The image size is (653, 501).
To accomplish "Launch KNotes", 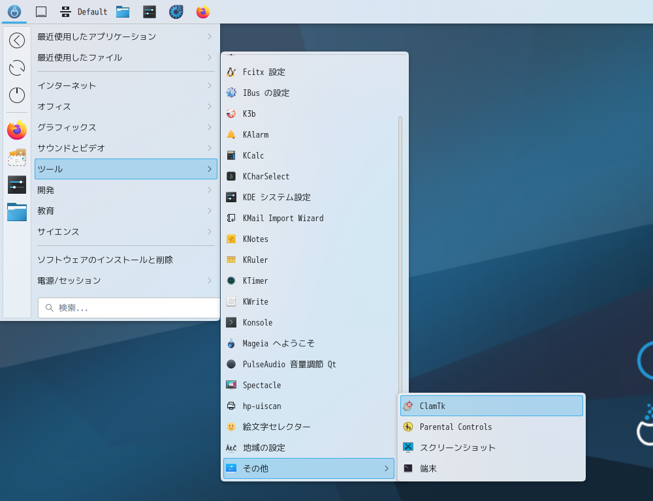I will coord(309,239).
